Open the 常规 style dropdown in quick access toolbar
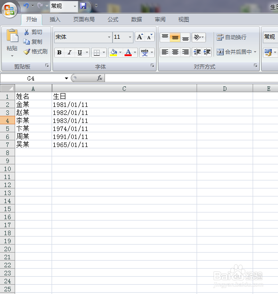278x294 pixels. click(75, 6)
